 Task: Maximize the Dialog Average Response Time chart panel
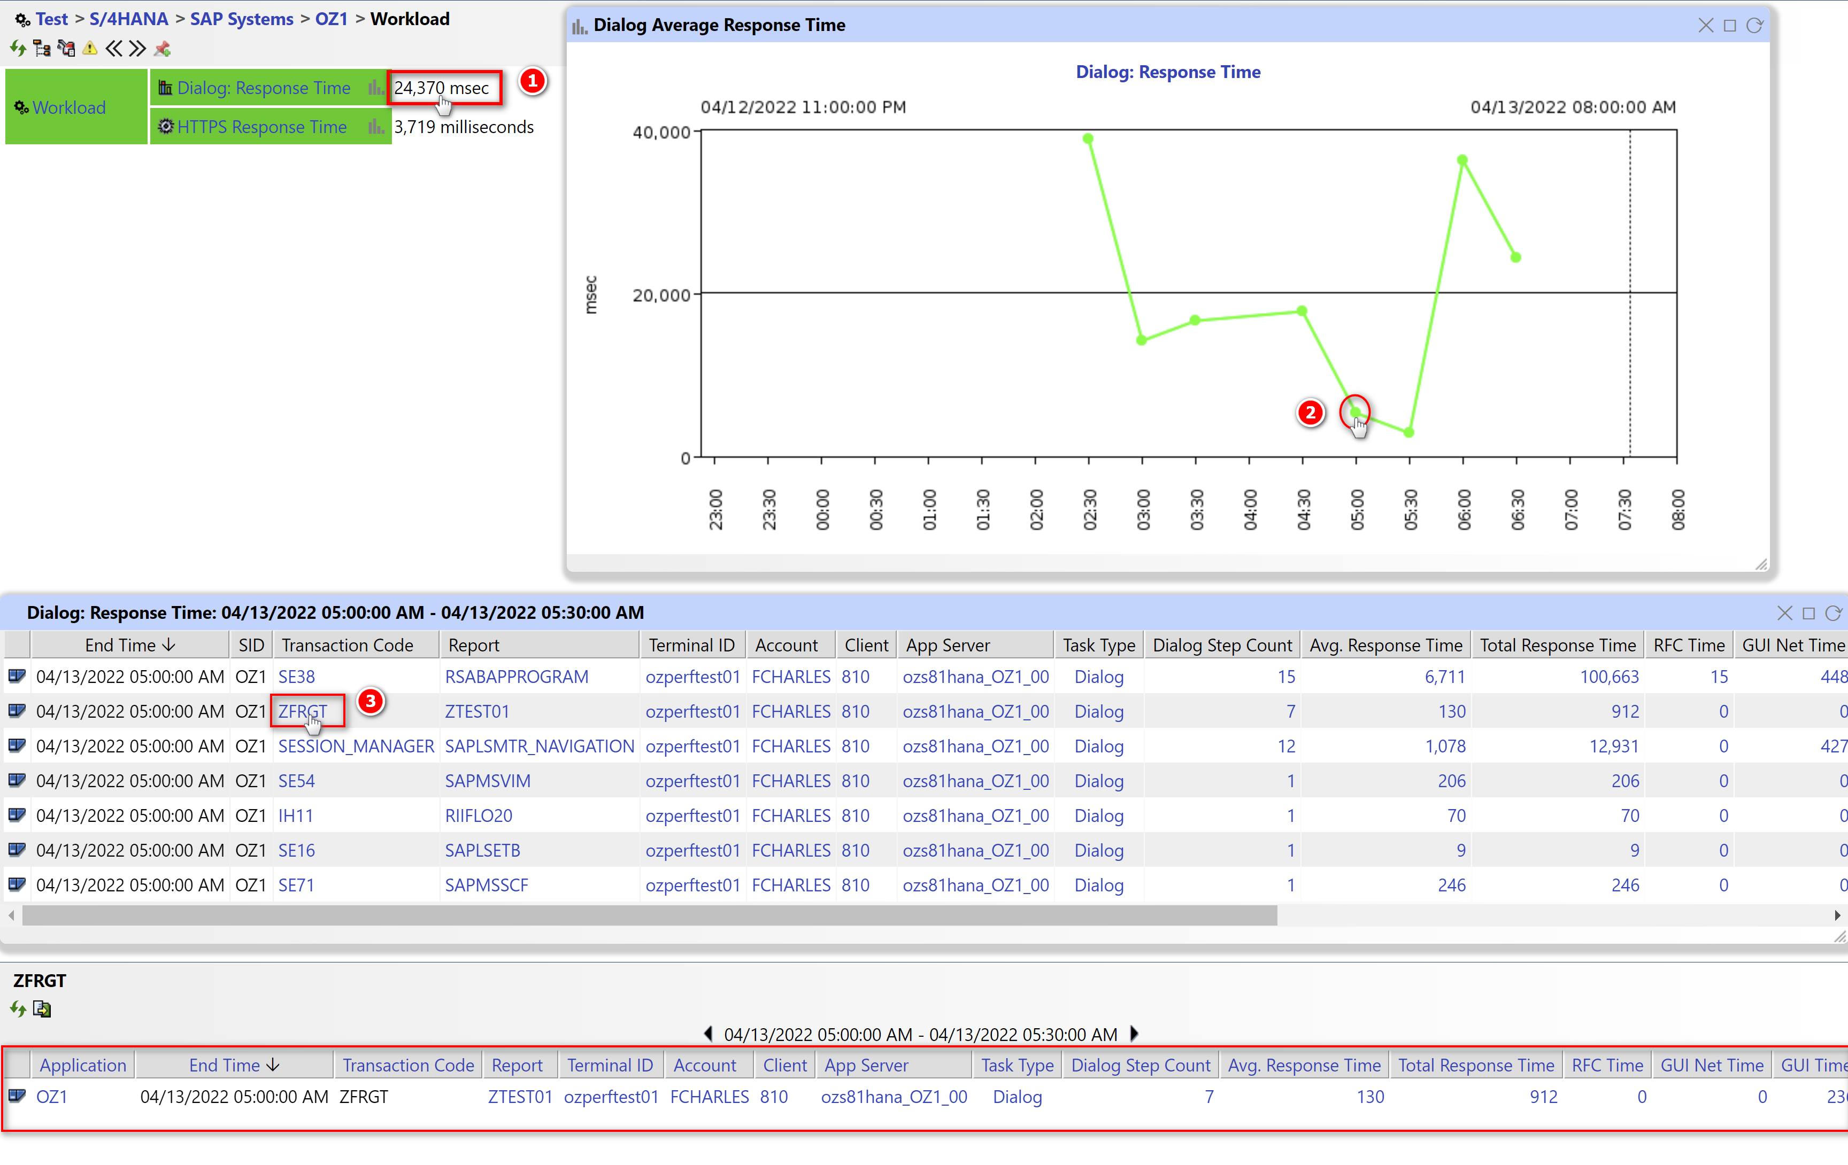pyautogui.click(x=1729, y=25)
